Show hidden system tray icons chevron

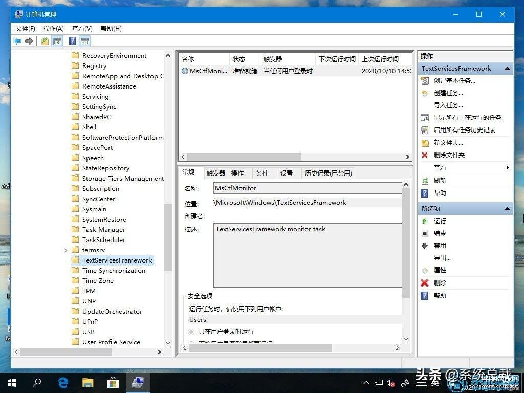click(366, 383)
